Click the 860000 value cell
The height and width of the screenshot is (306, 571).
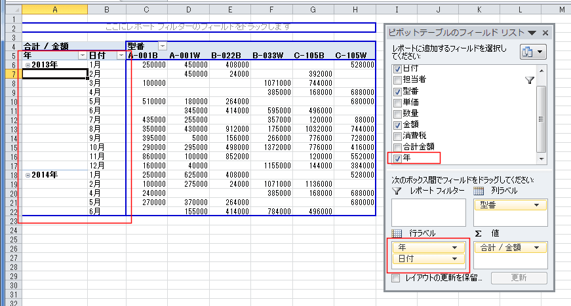point(147,157)
